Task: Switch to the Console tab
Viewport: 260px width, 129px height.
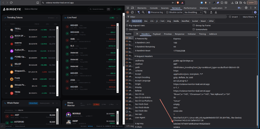Action: tap(154, 8)
